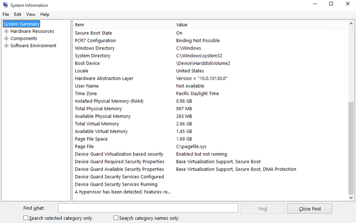Image resolution: width=356 pixels, height=223 pixels.
Task: Open the File menu
Action: click(x=6, y=15)
